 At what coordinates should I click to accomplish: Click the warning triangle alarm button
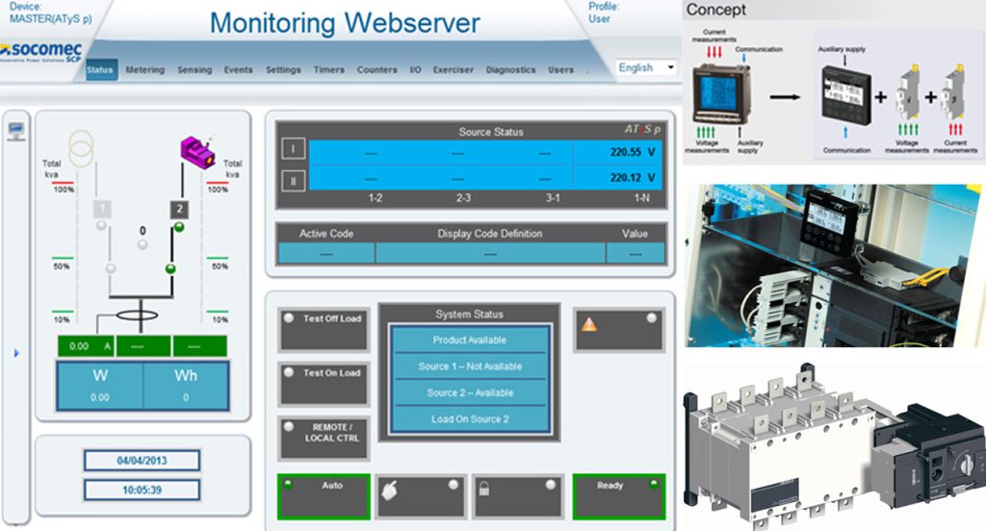(618, 329)
